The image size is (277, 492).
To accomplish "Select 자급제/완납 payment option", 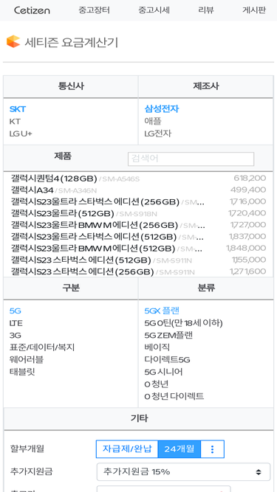I will click(x=127, y=449).
